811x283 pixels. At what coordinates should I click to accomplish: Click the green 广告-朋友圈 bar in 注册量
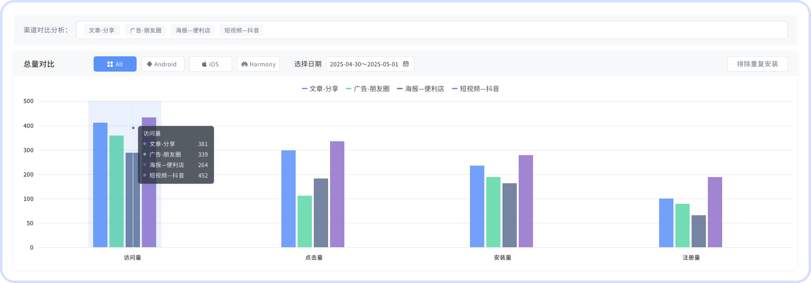point(683,226)
